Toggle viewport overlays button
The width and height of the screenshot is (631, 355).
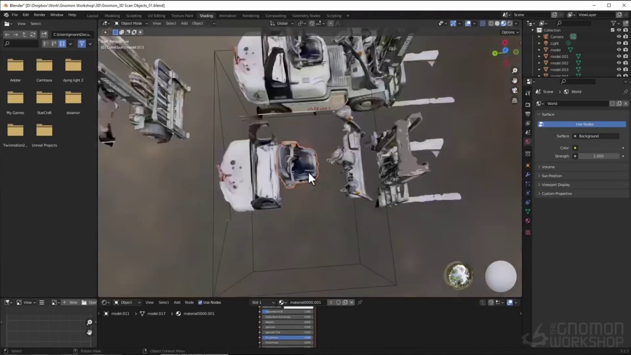click(x=468, y=23)
